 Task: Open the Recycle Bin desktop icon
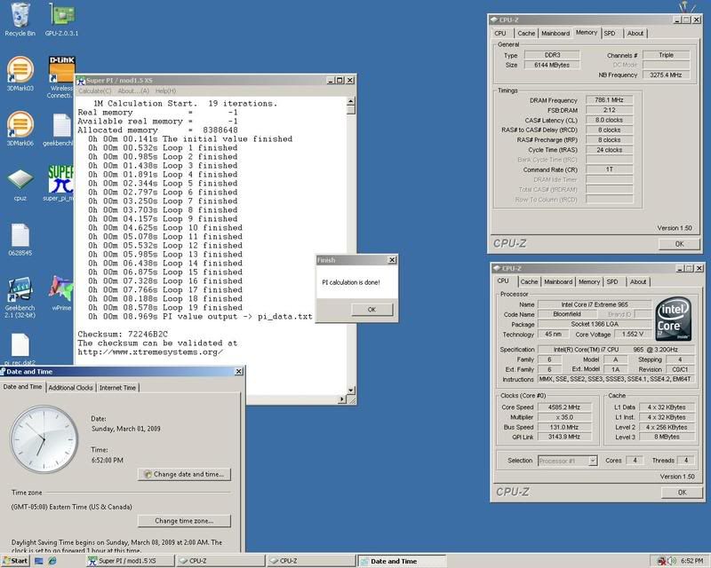(20, 15)
